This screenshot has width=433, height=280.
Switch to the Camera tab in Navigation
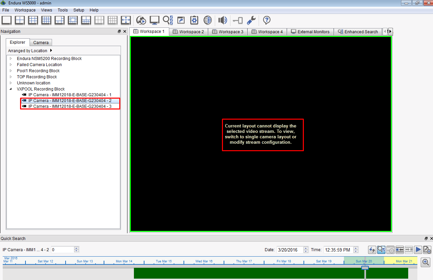pyautogui.click(x=40, y=42)
